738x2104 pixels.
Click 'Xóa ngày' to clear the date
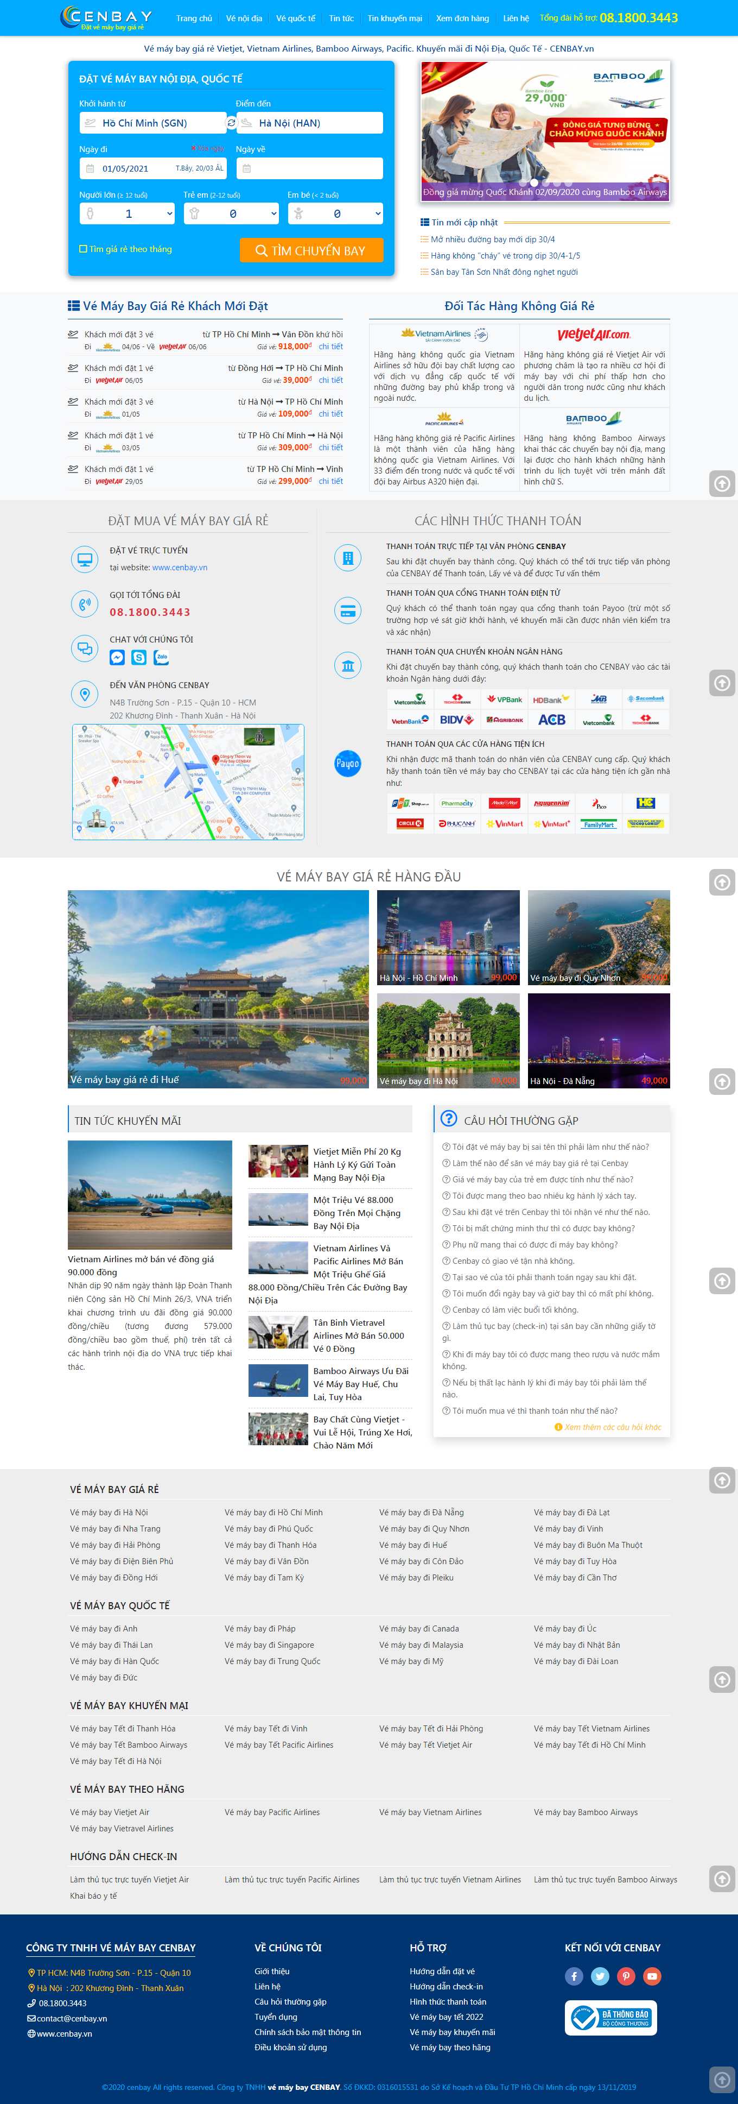click(x=207, y=149)
